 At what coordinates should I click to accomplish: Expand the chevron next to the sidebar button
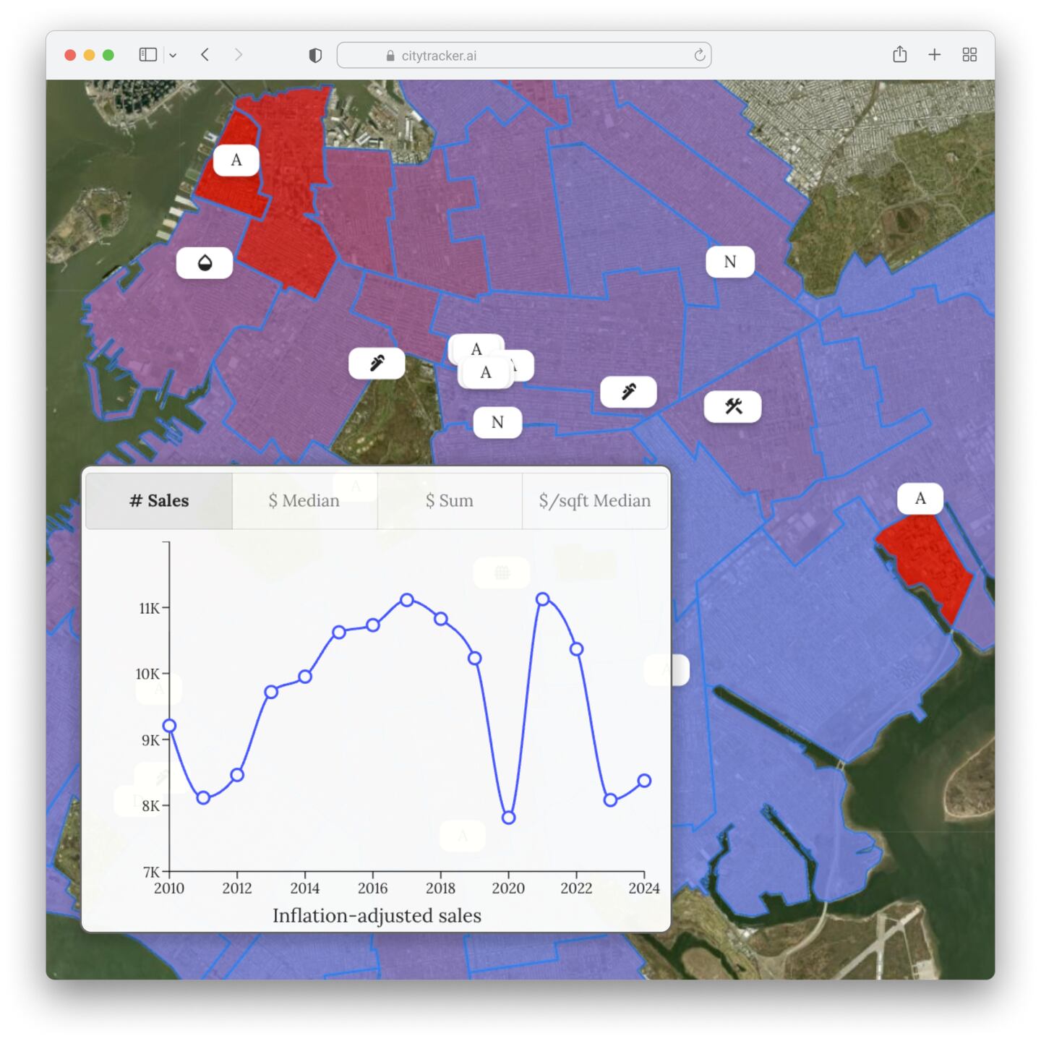tap(174, 54)
